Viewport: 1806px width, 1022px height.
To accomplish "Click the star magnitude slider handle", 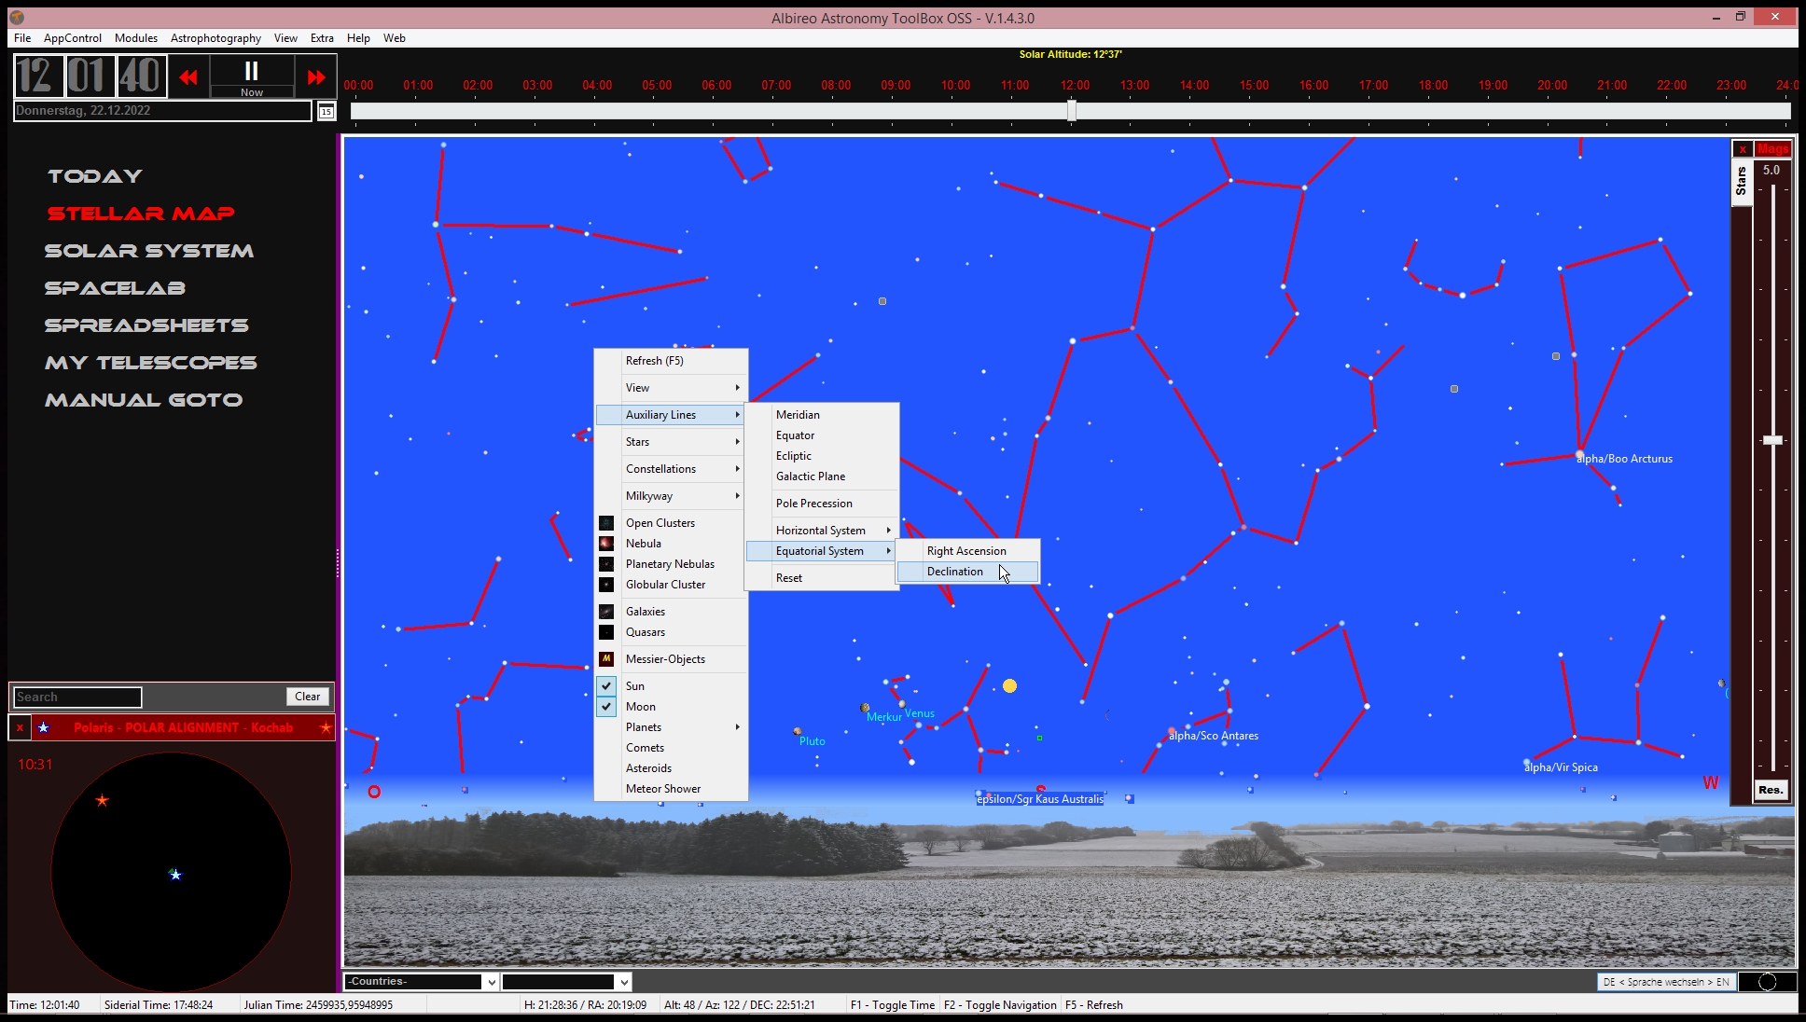I will point(1772,440).
